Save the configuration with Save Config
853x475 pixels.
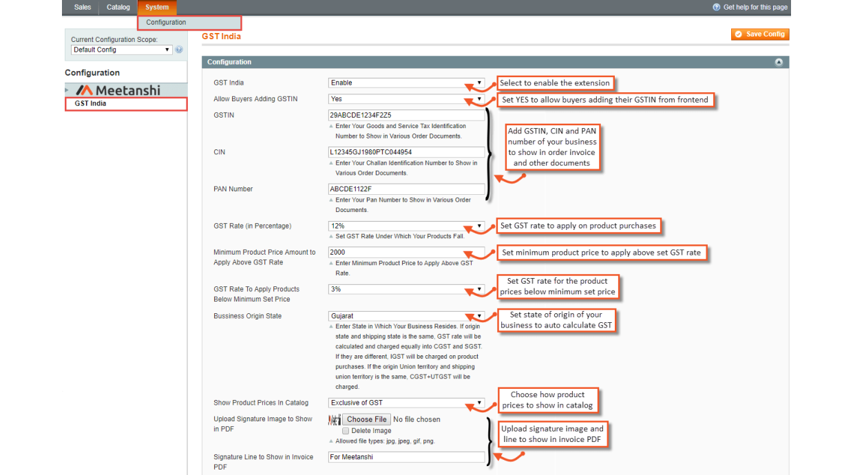[x=760, y=34]
